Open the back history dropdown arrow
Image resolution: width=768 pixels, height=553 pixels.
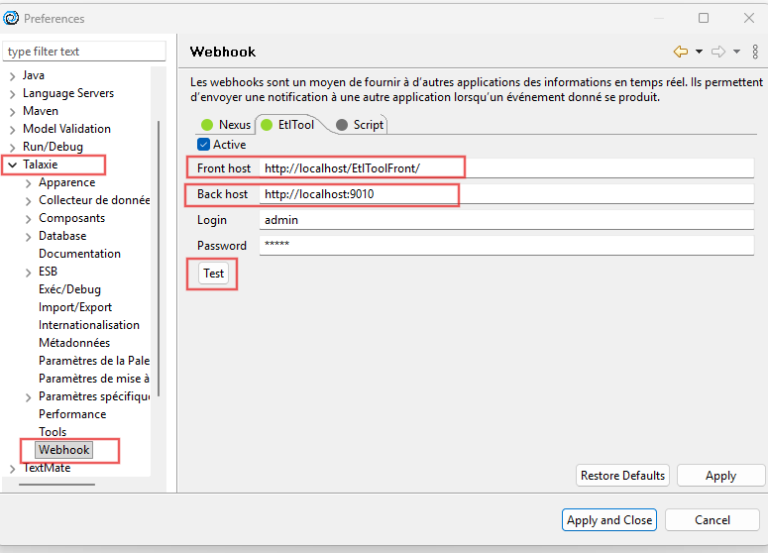point(699,52)
